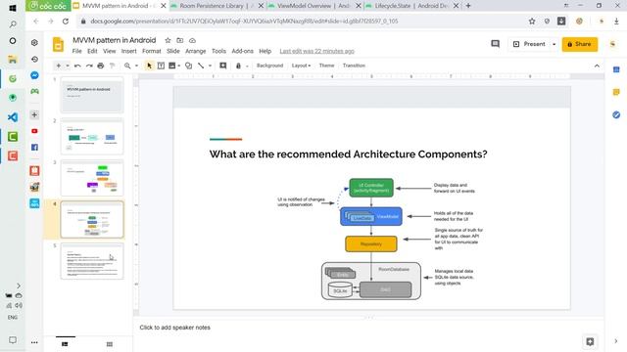
Task: Open Messenger in browser sidebar
Action: 35,75
